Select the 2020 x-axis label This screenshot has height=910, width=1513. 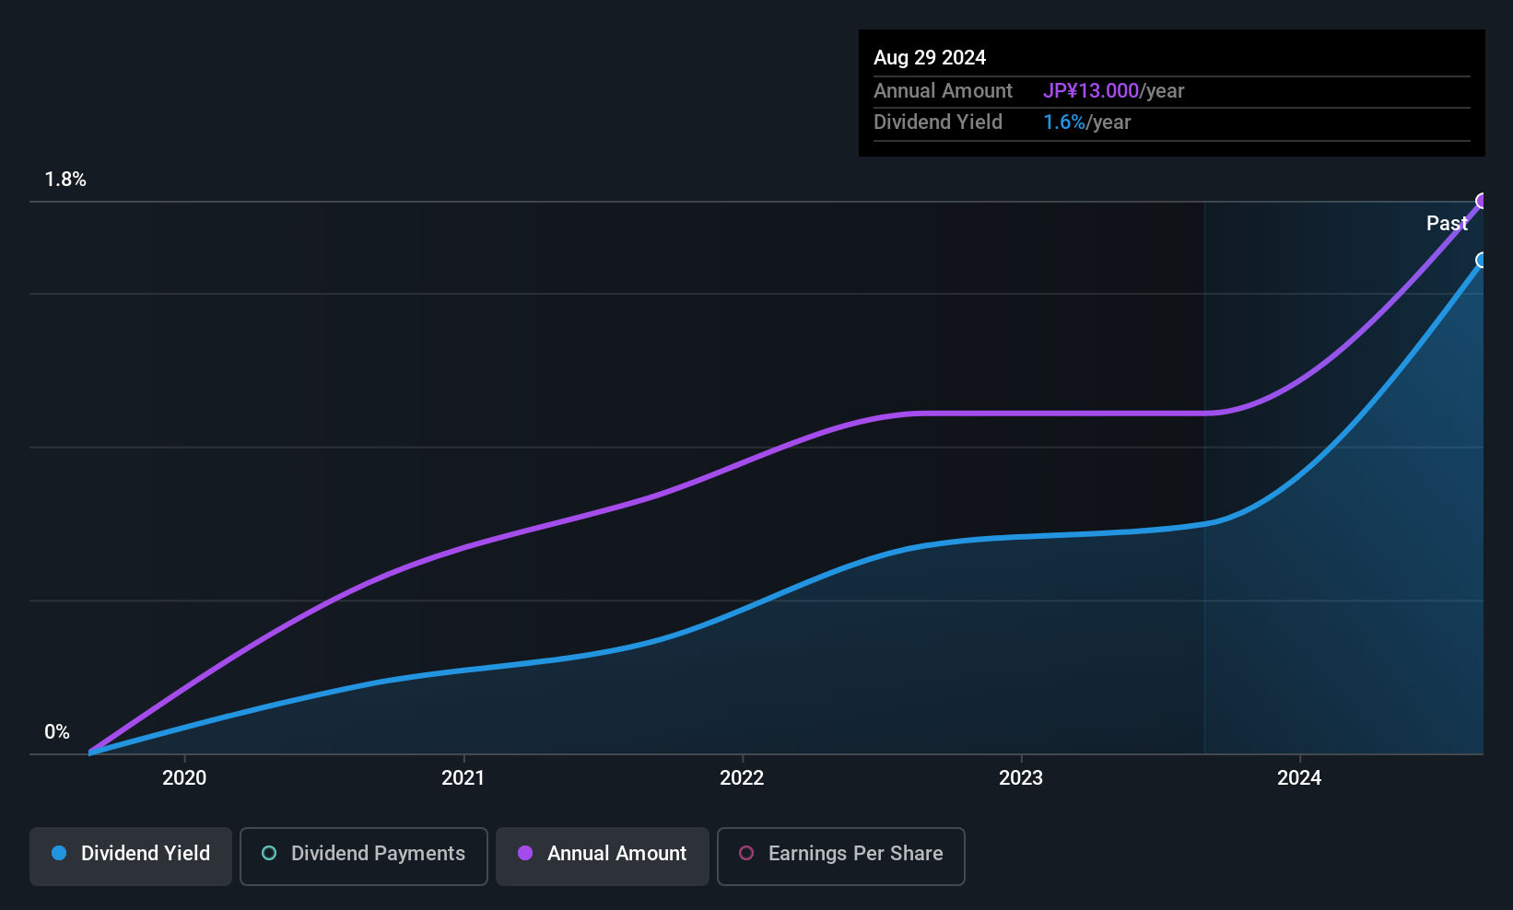point(184,777)
